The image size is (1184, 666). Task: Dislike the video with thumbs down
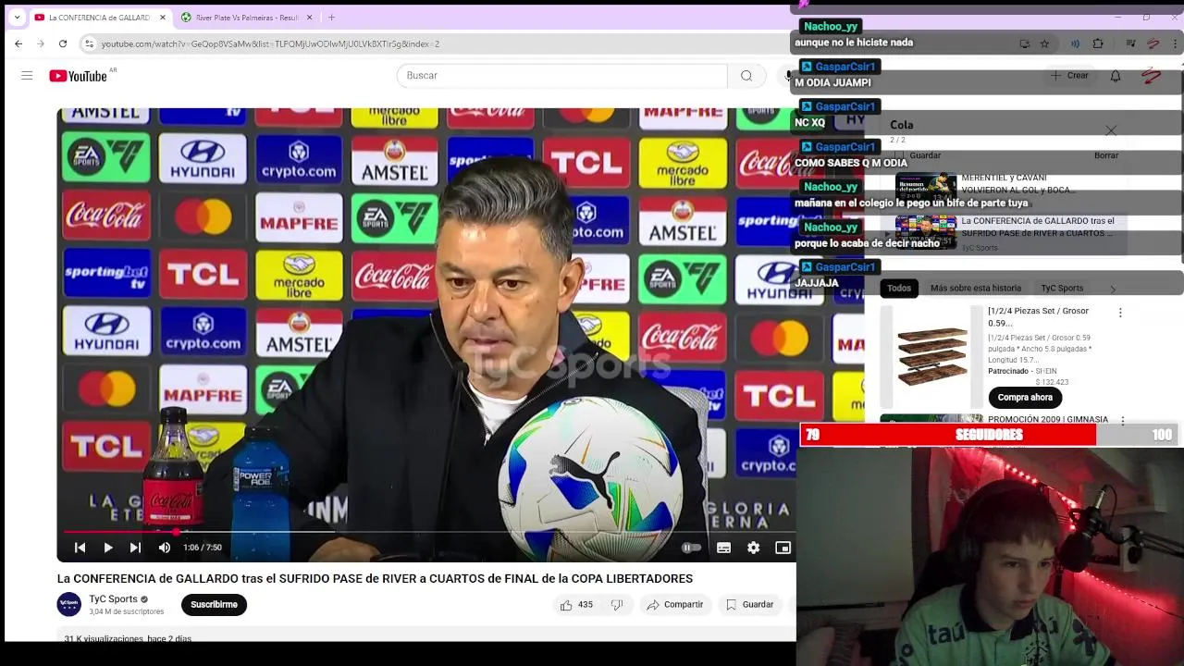[x=617, y=605]
